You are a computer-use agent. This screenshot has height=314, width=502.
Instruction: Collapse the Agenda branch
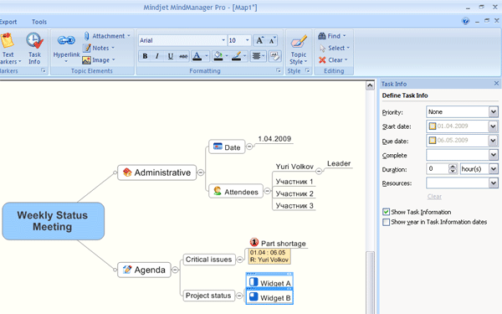[175, 270]
